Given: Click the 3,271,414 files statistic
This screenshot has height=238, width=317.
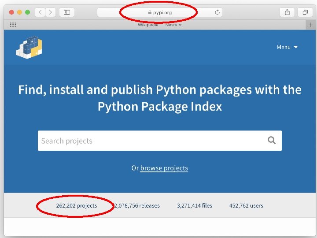Looking at the screenshot, I should point(195,206).
